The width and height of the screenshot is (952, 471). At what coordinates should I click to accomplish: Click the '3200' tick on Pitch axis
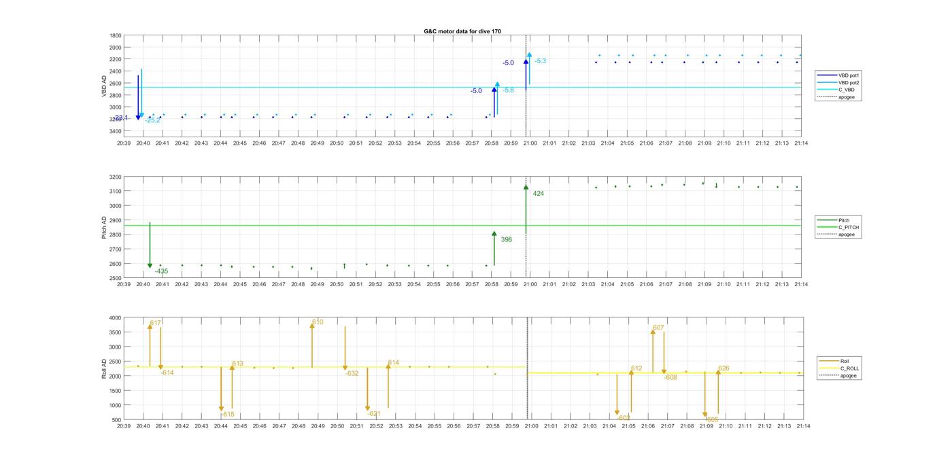[115, 177]
